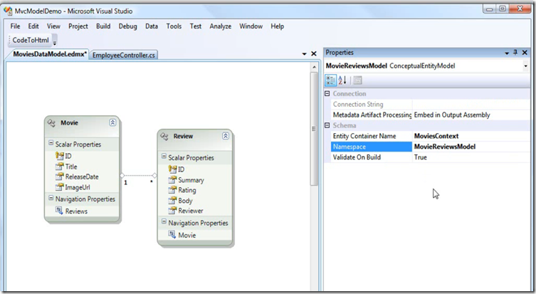Open the View menu
Viewport: 536px width, 294px height.
pos(53,26)
